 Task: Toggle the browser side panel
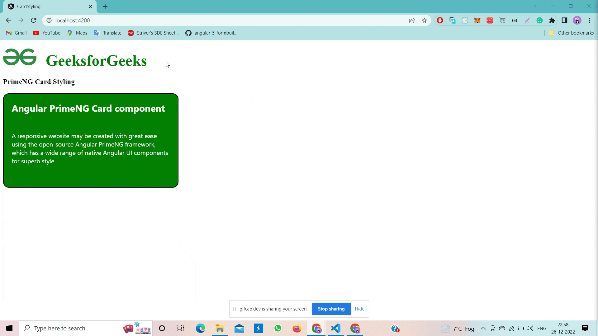[564, 21]
